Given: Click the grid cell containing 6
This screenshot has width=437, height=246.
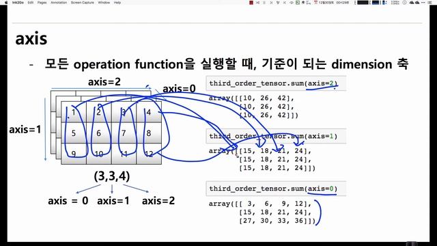Looking at the screenshot, I should [x=99, y=133].
